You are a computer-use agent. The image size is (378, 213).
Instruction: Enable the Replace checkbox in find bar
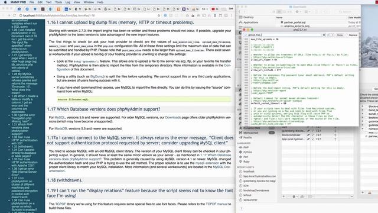point(347,35)
